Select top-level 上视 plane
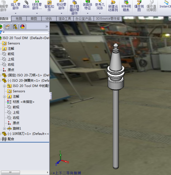Image resolution: width=171 pixels, height=175 pixels. pos(8,59)
